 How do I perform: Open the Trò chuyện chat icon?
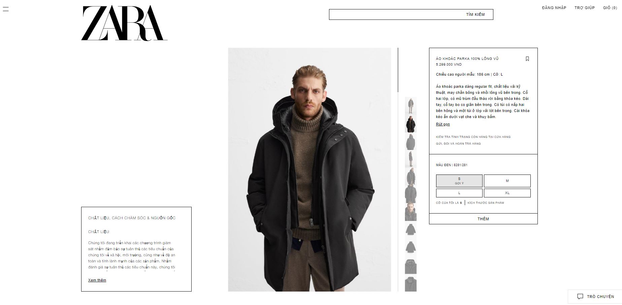point(580,297)
